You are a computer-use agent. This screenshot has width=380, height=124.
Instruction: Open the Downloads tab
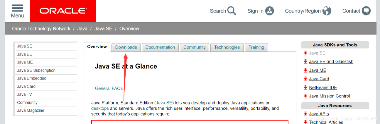(126, 47)
